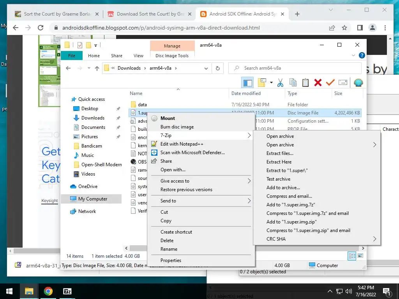Choose Edit with Notepad++
The width and height of the screenshot is (399, 299).
(201, 144)
